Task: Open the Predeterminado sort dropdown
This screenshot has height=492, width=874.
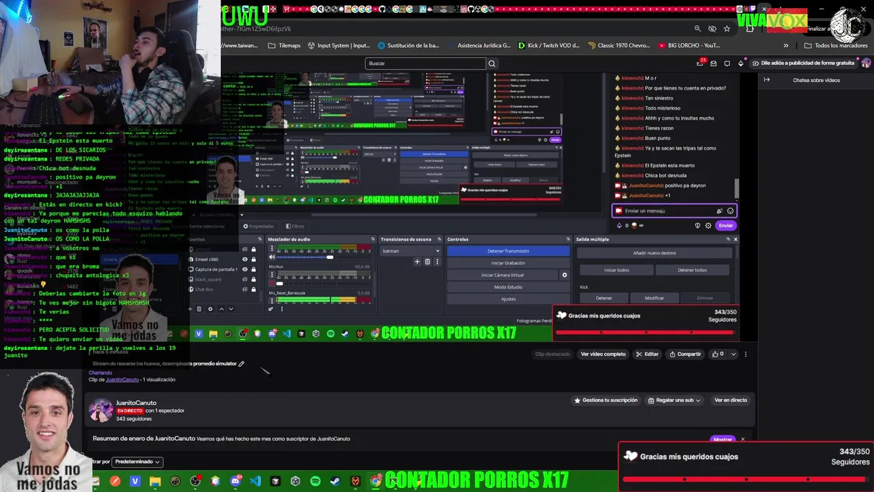Action: [138, 462]
